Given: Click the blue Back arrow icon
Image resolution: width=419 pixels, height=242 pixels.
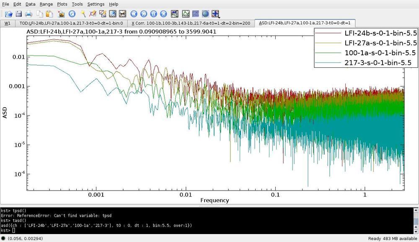Looking at the screenshot, I should click(x=134, y=14).
